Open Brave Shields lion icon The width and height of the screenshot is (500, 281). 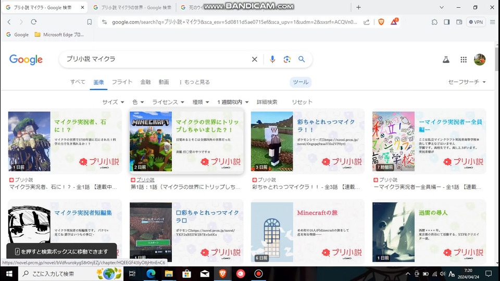tap(381, 22)
